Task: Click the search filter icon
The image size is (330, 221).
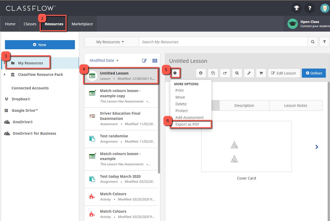Action: click(324, 42)
